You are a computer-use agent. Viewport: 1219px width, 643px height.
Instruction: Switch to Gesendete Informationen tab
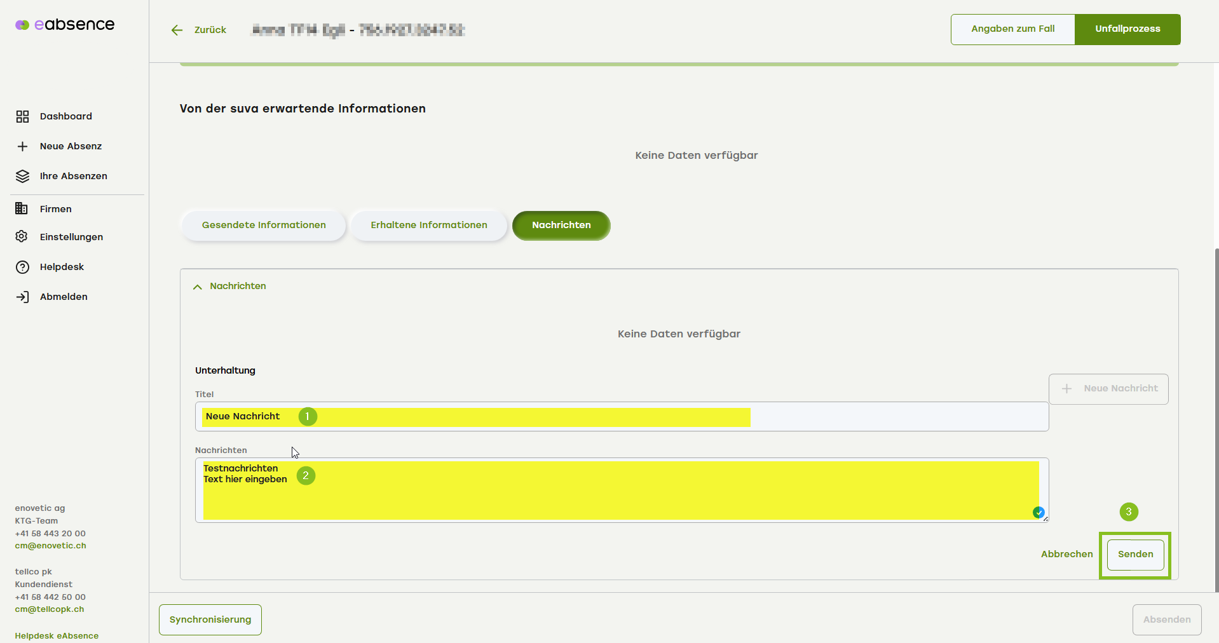[264, 225]
